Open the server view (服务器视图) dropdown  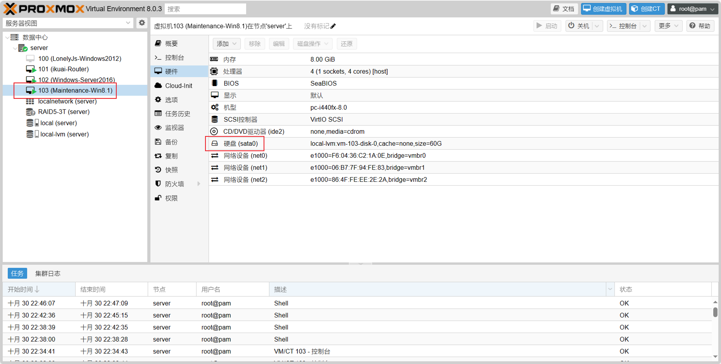click(x=68, y=23)
